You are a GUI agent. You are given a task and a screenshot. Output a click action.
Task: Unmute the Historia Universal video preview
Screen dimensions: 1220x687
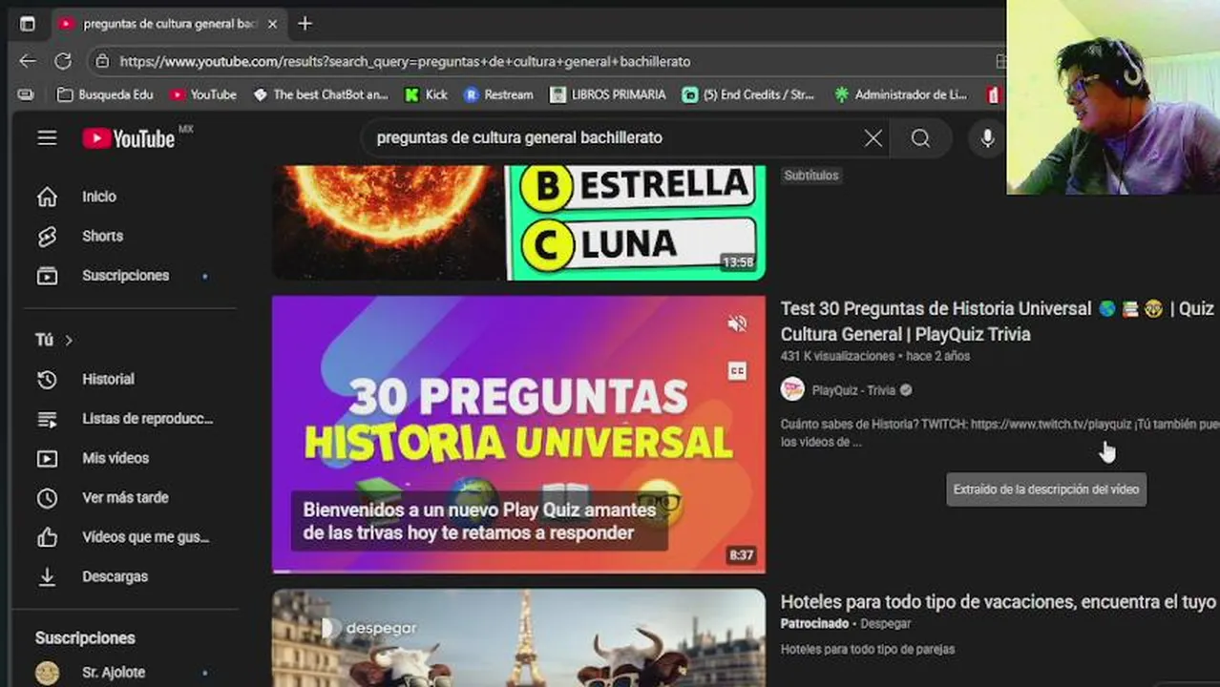point(737,324)
